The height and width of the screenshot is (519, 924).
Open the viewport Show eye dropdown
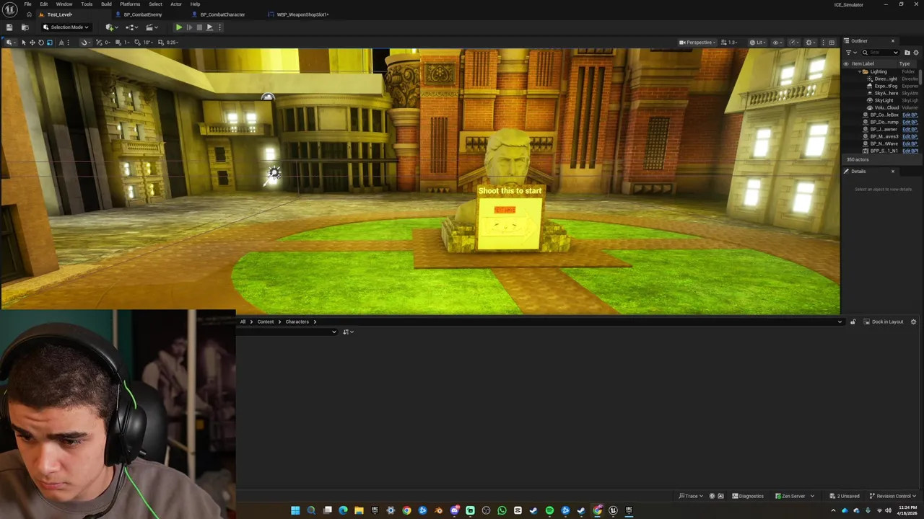777,43
